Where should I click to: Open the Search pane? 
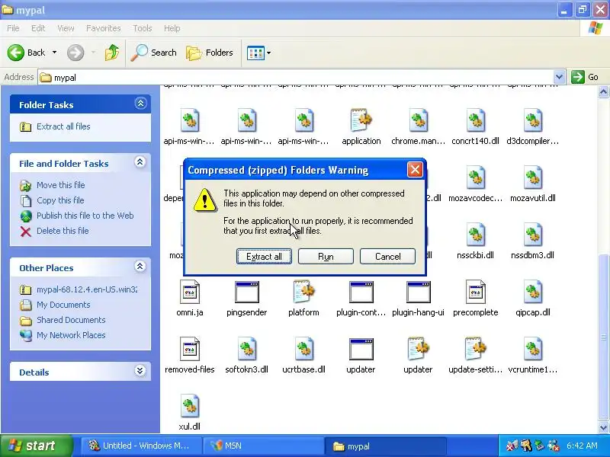(x=154, y=53)
